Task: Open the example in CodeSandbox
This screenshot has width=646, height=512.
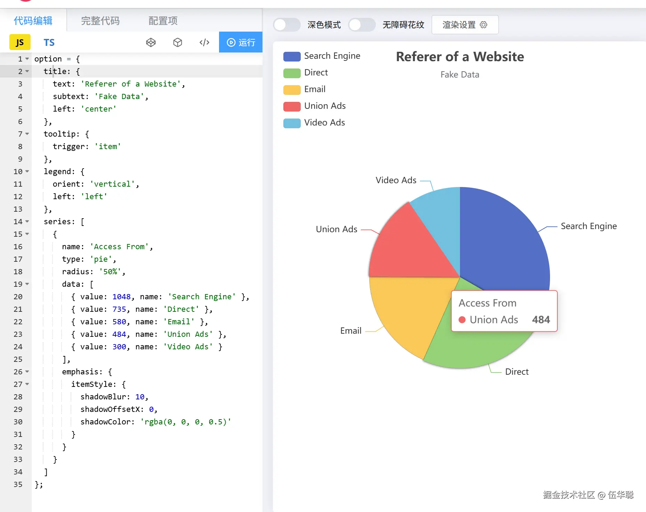Action: pyautogui.click(x=178, y=42)
